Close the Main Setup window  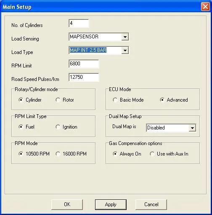pos(205,7)
